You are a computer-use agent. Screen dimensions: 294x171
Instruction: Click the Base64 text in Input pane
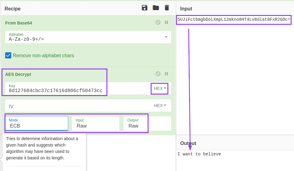pos(234,20)
